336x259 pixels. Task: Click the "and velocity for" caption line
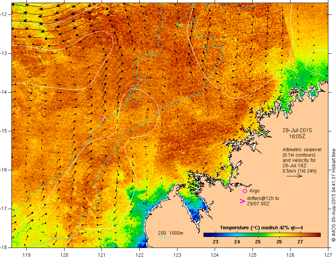click(299, 160)
